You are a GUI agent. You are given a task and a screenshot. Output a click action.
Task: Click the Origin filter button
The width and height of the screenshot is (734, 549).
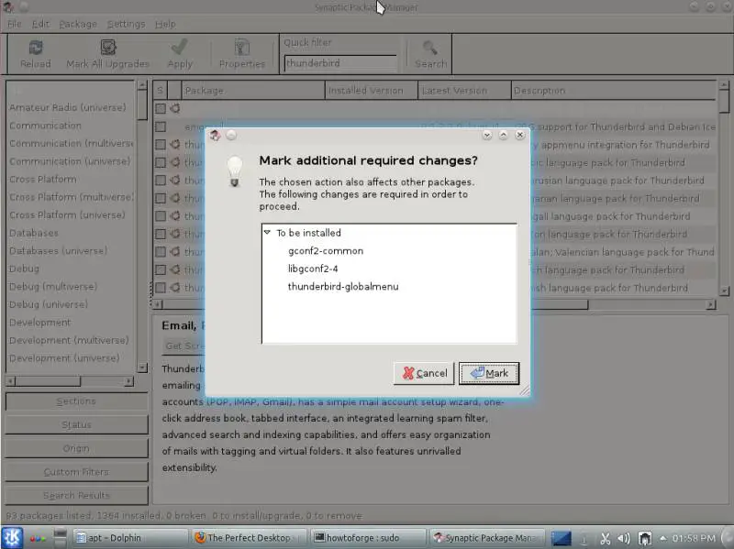click(77, 448)
